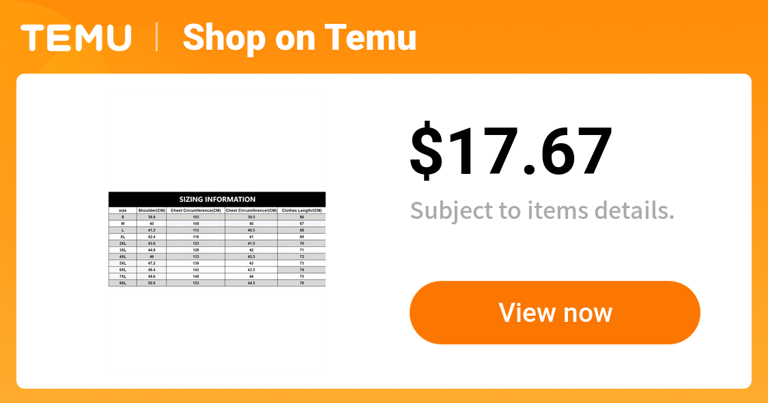
Task: Click "Subject to items details." note
Action: click(x=542, y=211)
